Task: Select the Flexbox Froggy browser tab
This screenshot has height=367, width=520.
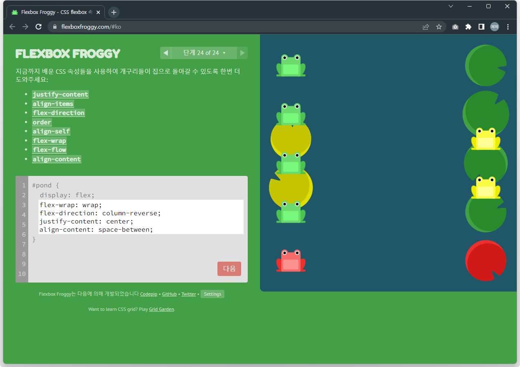Action: [56, 12]
